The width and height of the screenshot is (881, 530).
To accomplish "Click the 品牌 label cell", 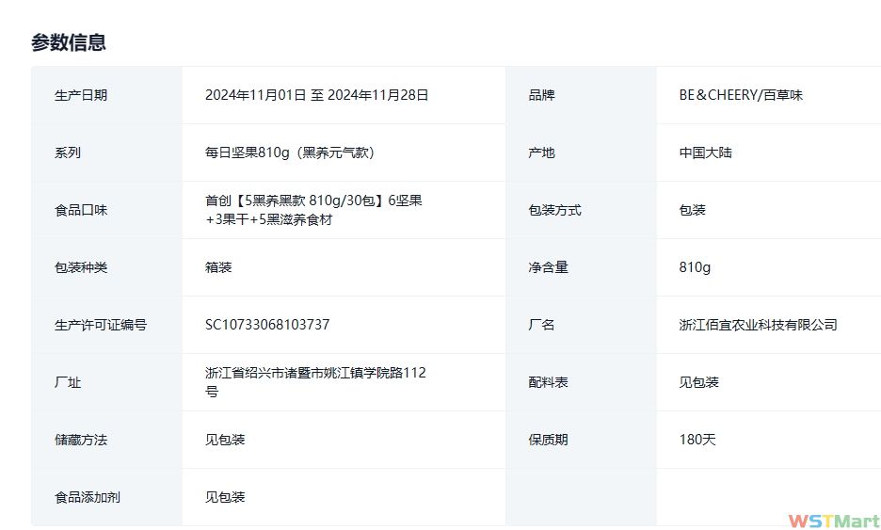I will pyautogui.click(x=542, y=95).
